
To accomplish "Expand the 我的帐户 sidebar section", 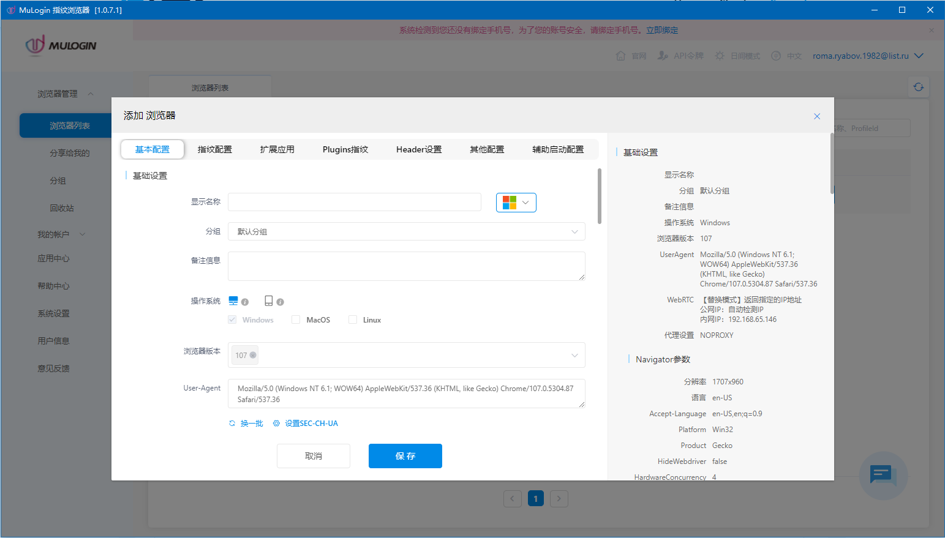I will point(62,234).
